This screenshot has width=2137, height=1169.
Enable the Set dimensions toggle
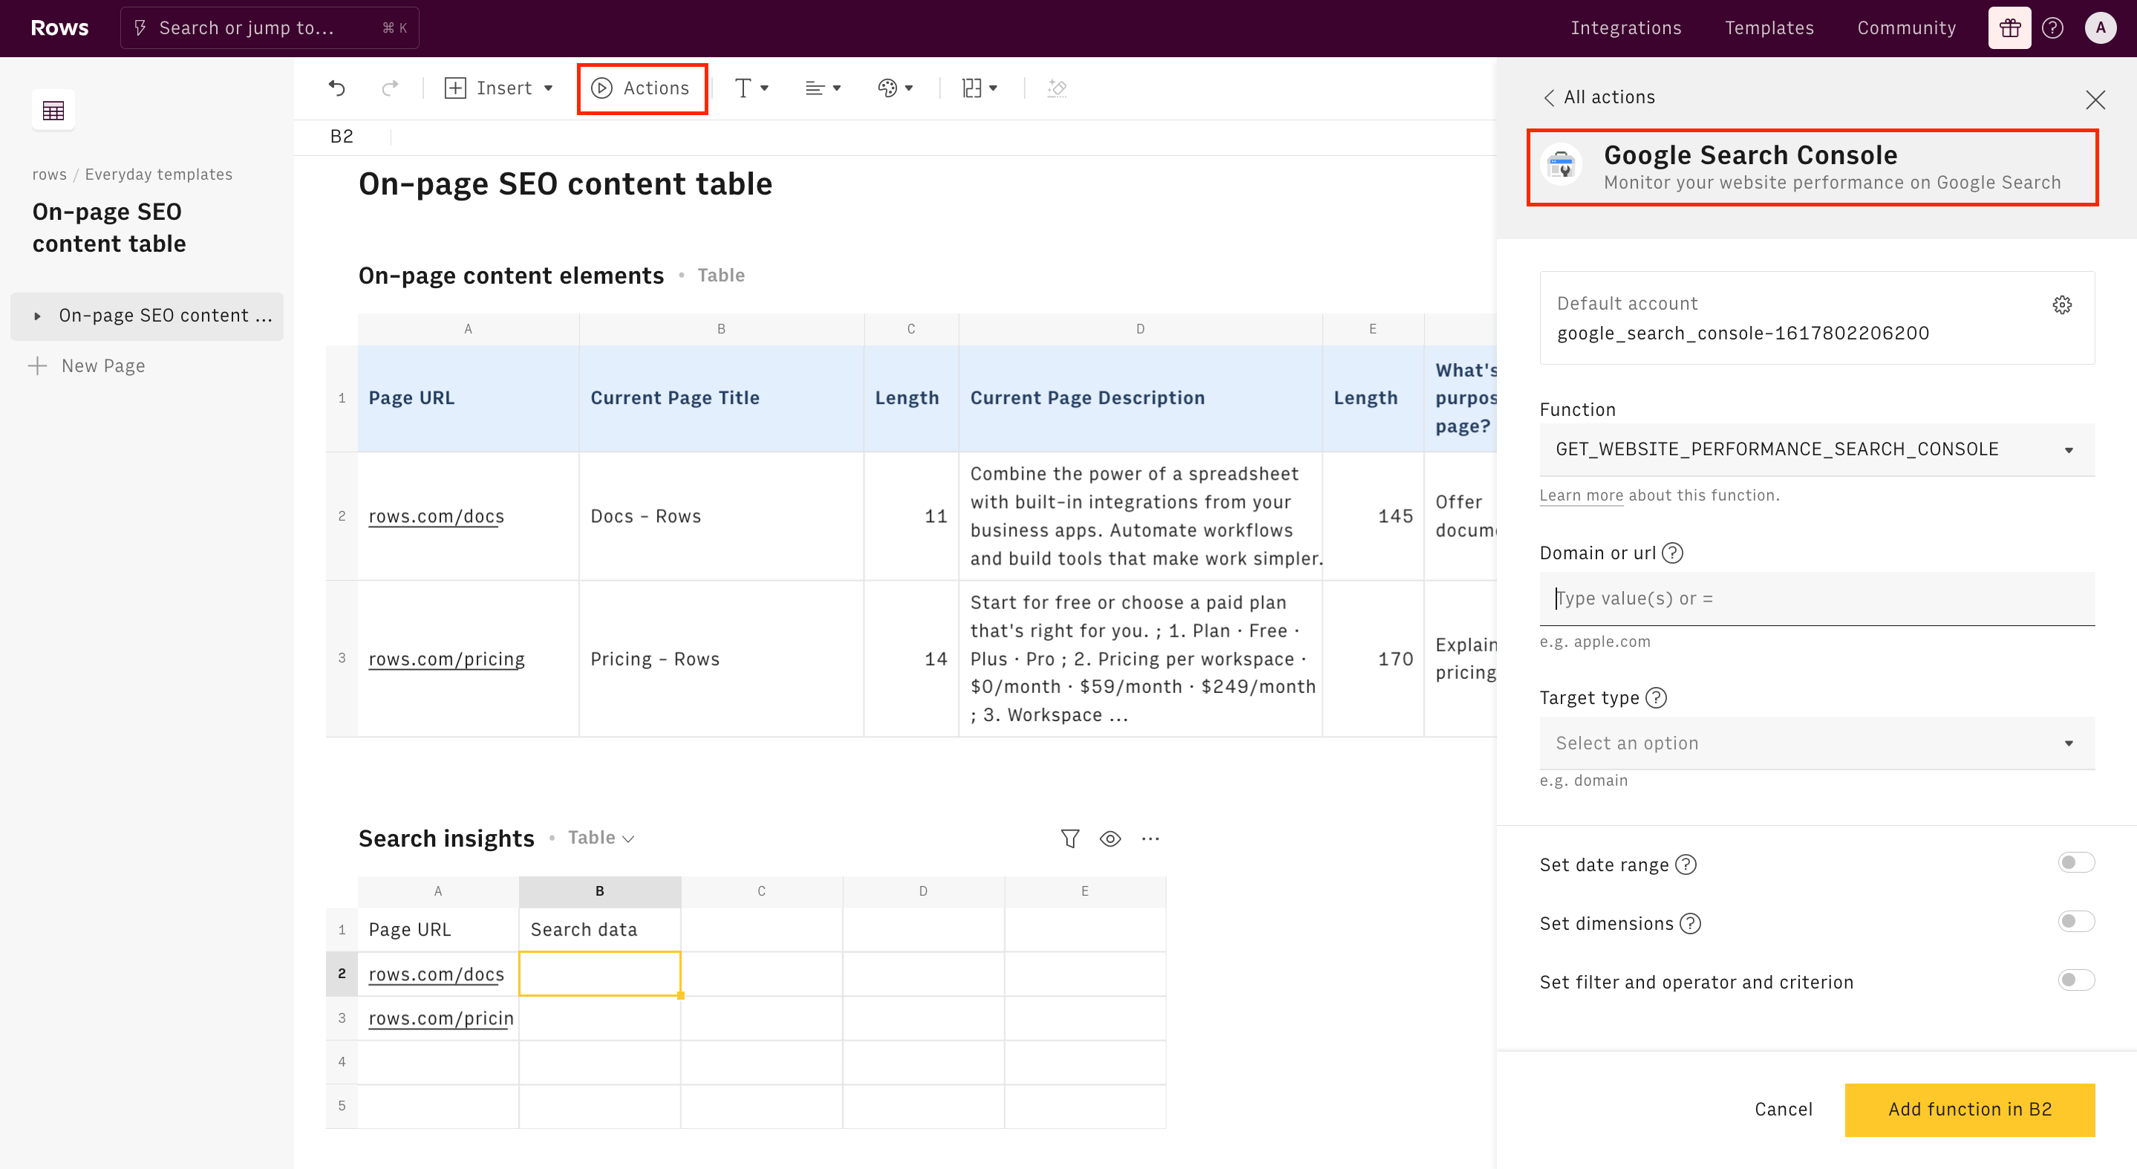pos(2075,922)
